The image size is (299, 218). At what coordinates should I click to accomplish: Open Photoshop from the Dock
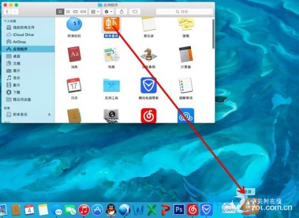179,209
